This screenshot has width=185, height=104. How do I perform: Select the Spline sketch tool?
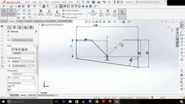pos(29,10)
